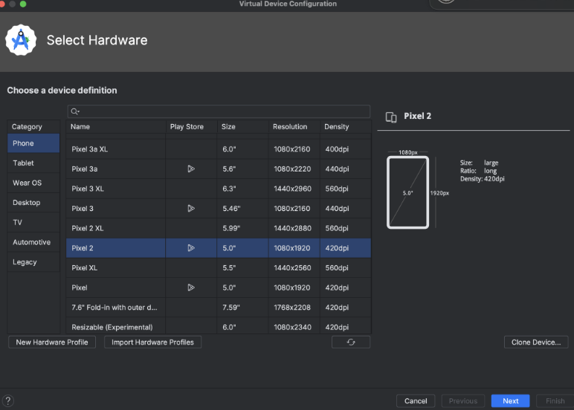574x410 pixels.
Task: Select the Resizable (Experimental) device
Action: [x=112, y=327]
